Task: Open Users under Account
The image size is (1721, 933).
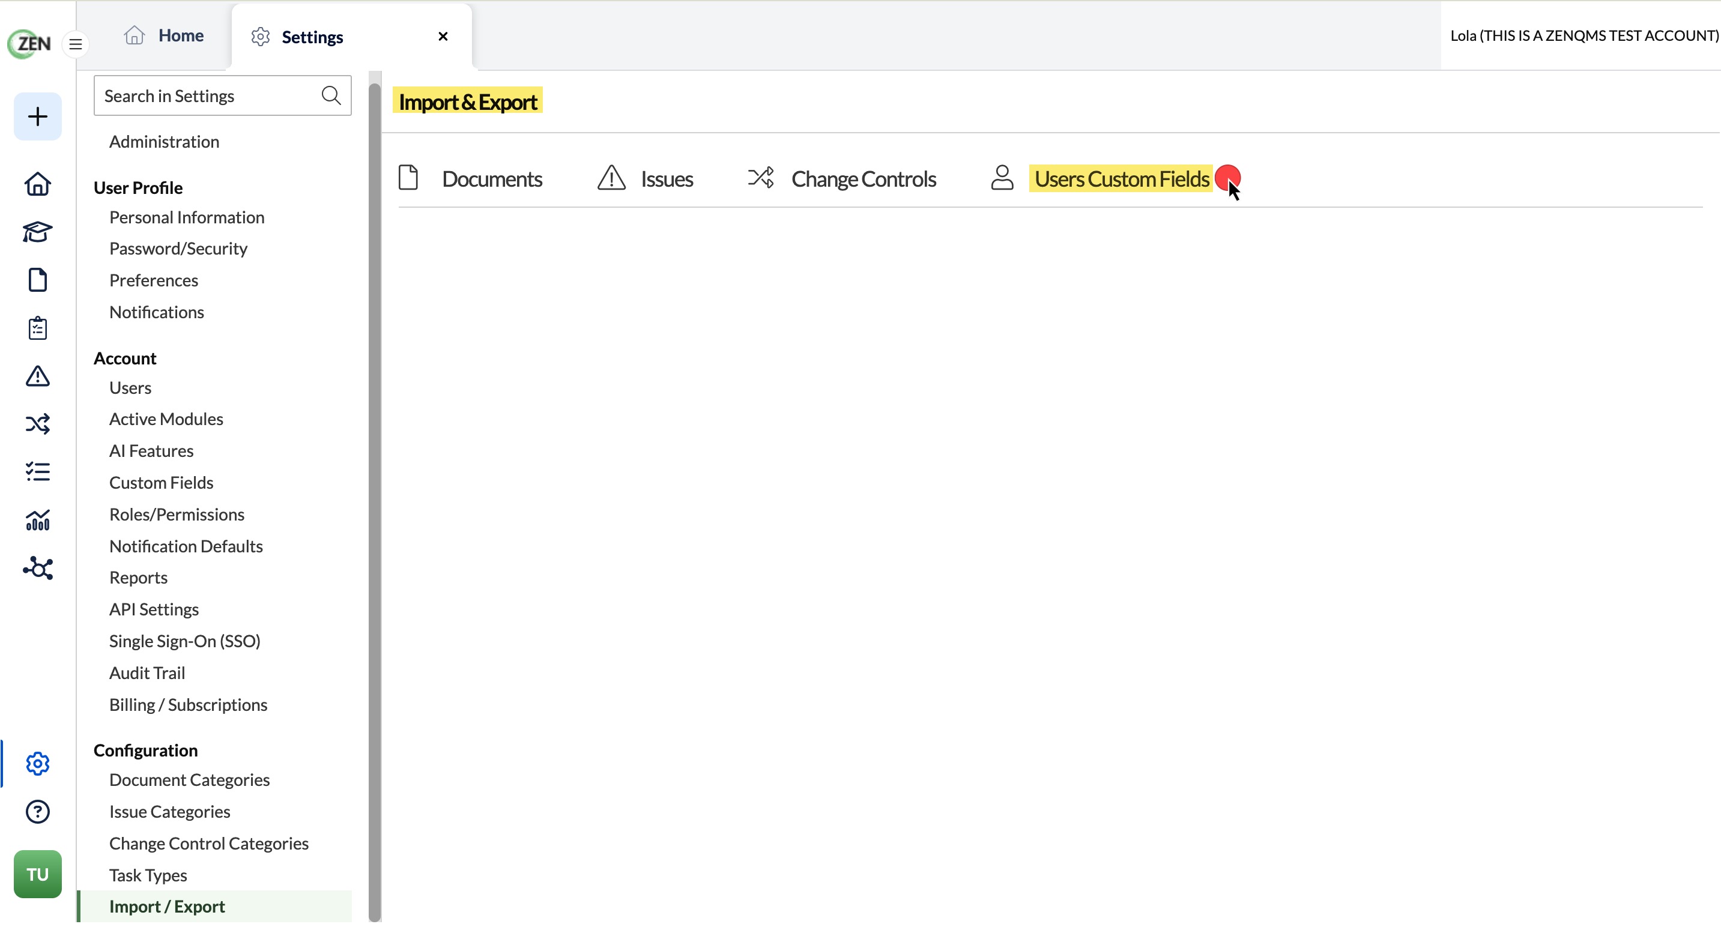Action: [130, 388]
